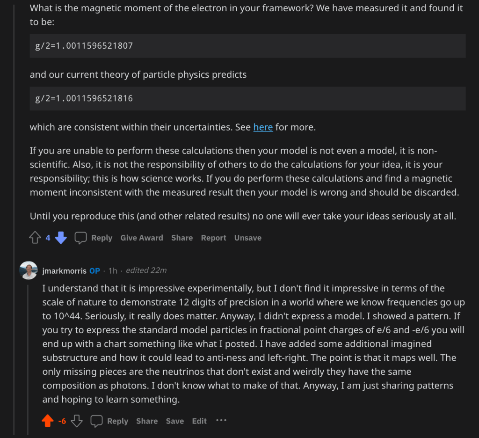Image resolution: width=479 pixels, height=438 pixels.
Task: Click the speech bubble icon beside score -6
Action: (96, 421)
